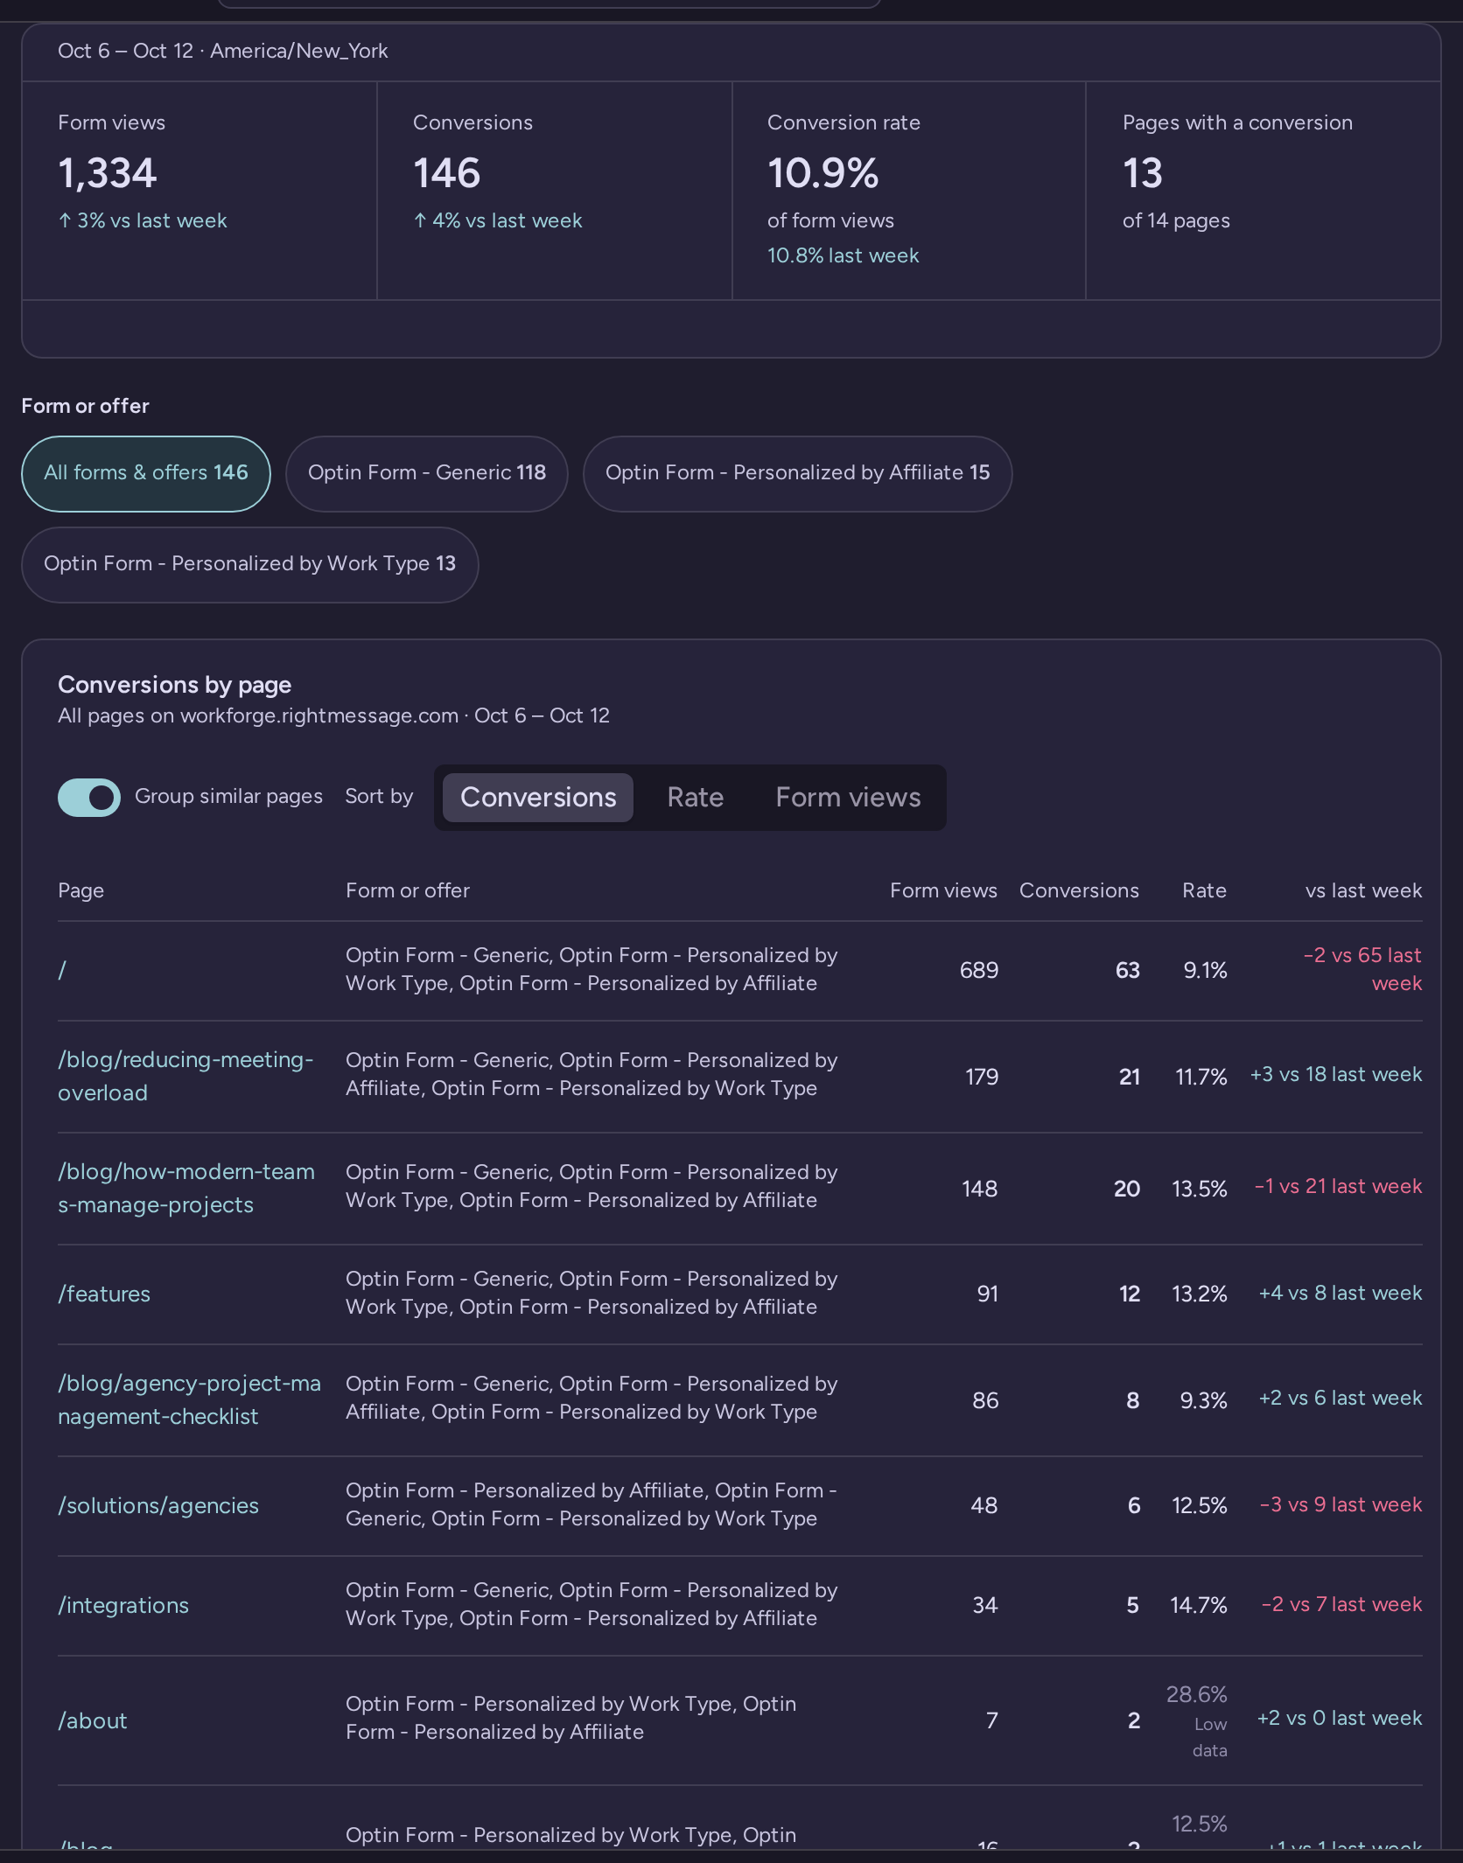Click the Form or offer column header
This screenshot has height=1863, width=1463.
408,890
